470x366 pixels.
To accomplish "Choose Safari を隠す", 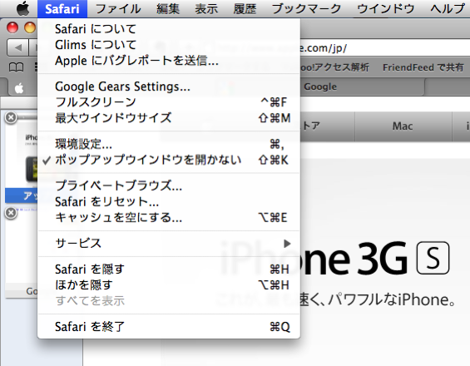I will (x=169, y=270).
